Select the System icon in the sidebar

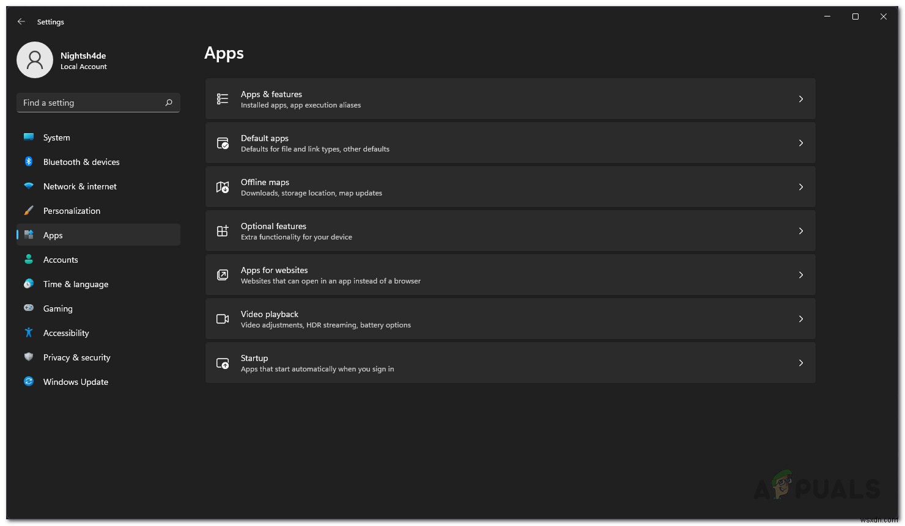click(29, 137)
